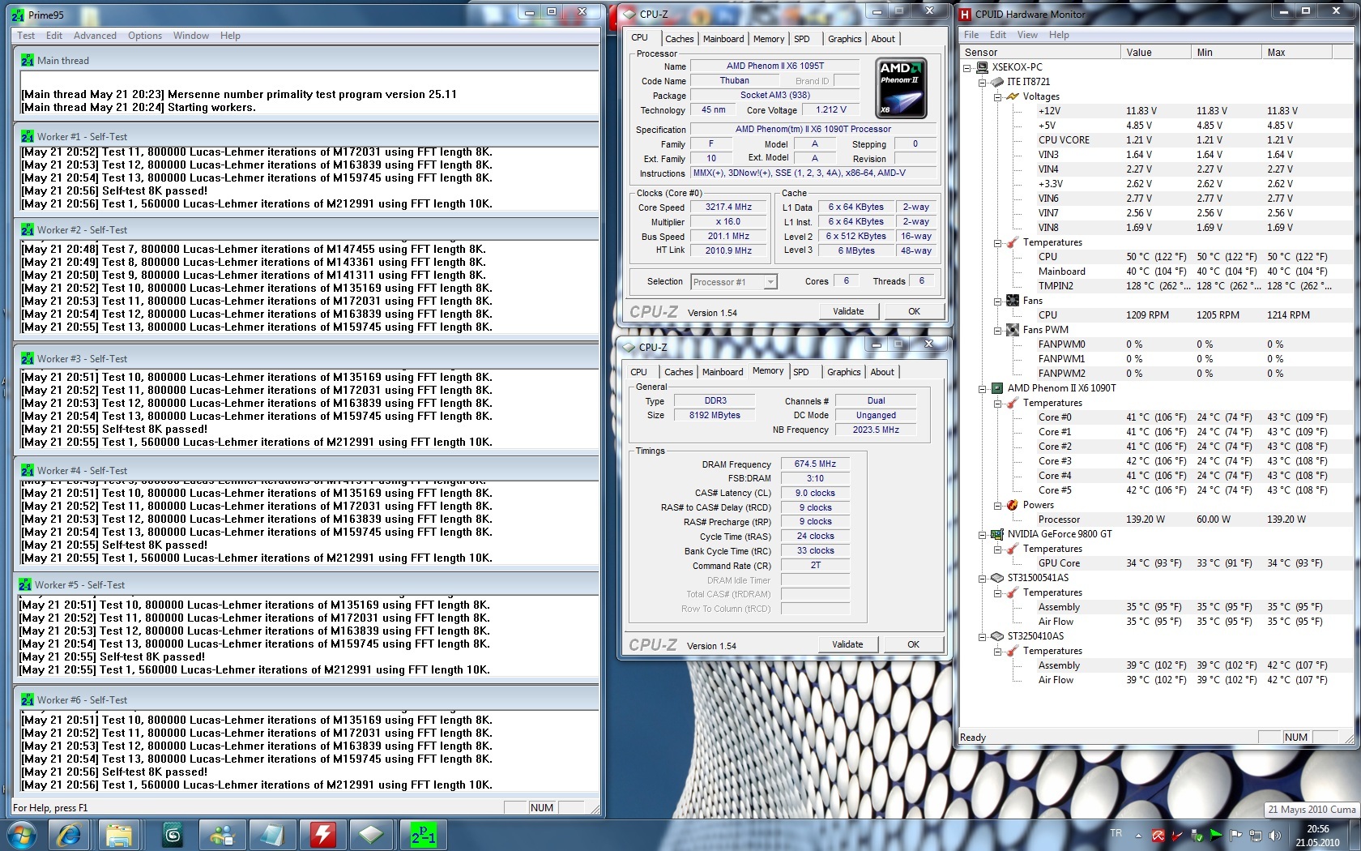The height and width of the screenshot is (851, 1361).
Task: Open the Action Center flag tray icon
Action: tap(1235, 835)
